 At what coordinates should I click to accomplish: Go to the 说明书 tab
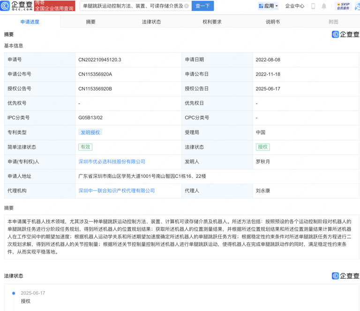[x=273, y=22]
